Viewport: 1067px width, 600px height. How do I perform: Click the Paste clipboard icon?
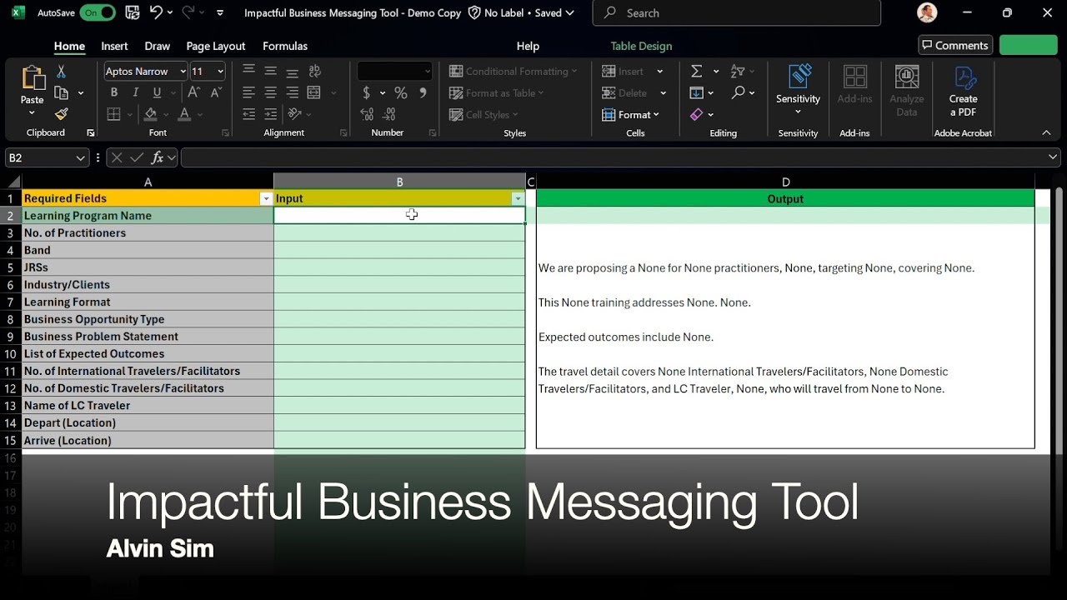[33, 78]
